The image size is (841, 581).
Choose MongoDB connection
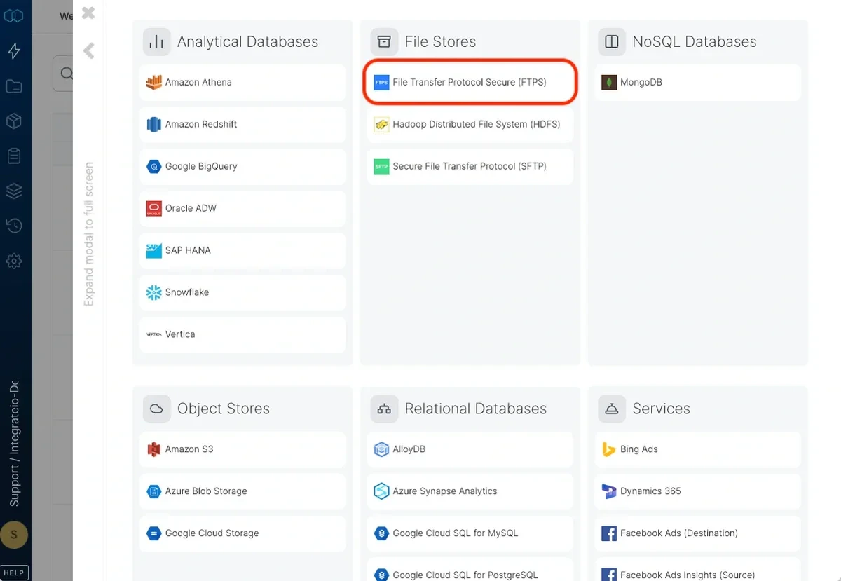click(698, 82)
